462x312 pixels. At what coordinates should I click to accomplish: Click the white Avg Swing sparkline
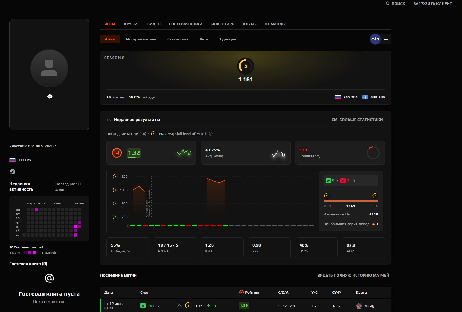278,154
